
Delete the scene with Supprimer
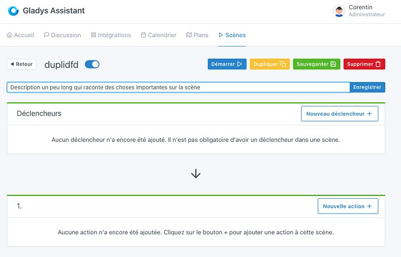click(364, 64)
